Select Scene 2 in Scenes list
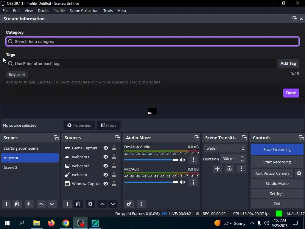Viewport: 305px width, 229px height. 30,168
